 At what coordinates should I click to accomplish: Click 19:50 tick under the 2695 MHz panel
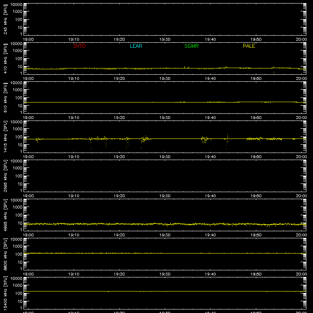[256, 196]
